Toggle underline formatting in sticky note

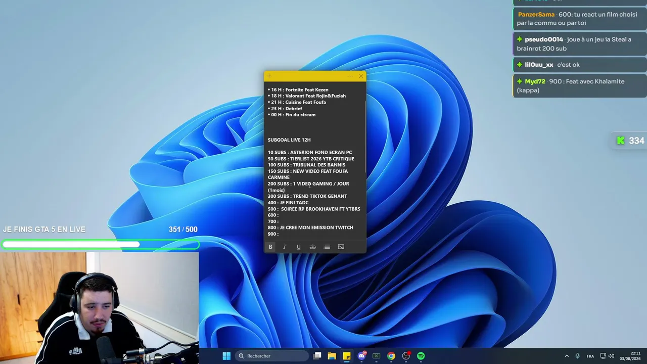coord(299,247)
